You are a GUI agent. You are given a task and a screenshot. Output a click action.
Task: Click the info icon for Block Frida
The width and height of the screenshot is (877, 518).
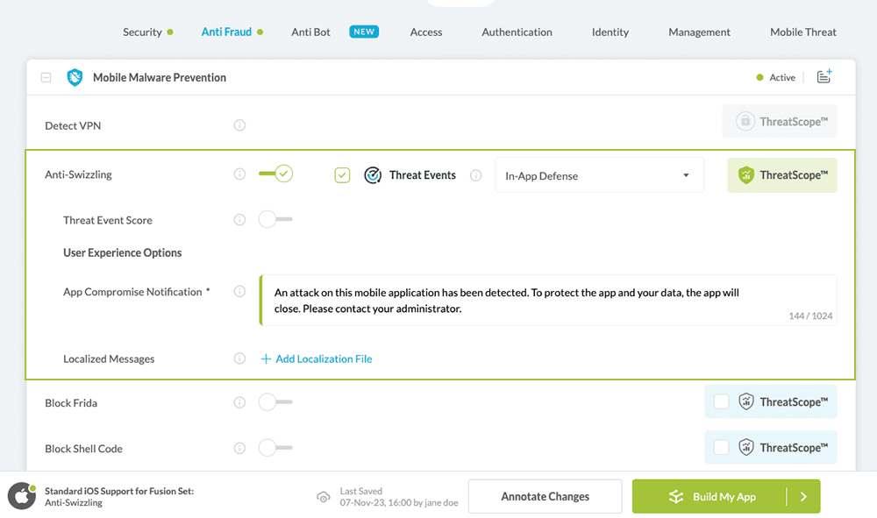click(x=239, y=403)
